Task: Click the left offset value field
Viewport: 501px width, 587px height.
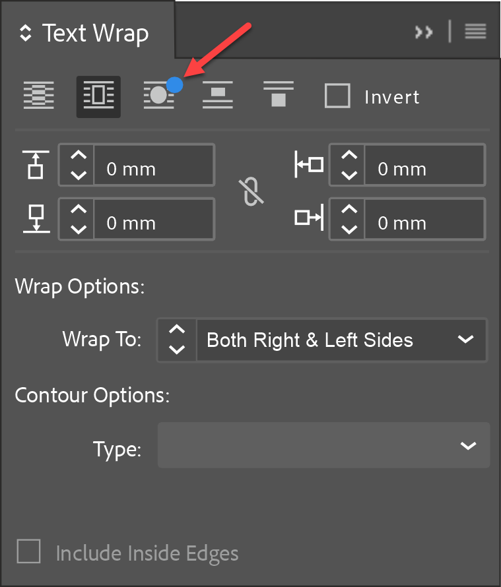Action: click(424, 169)
